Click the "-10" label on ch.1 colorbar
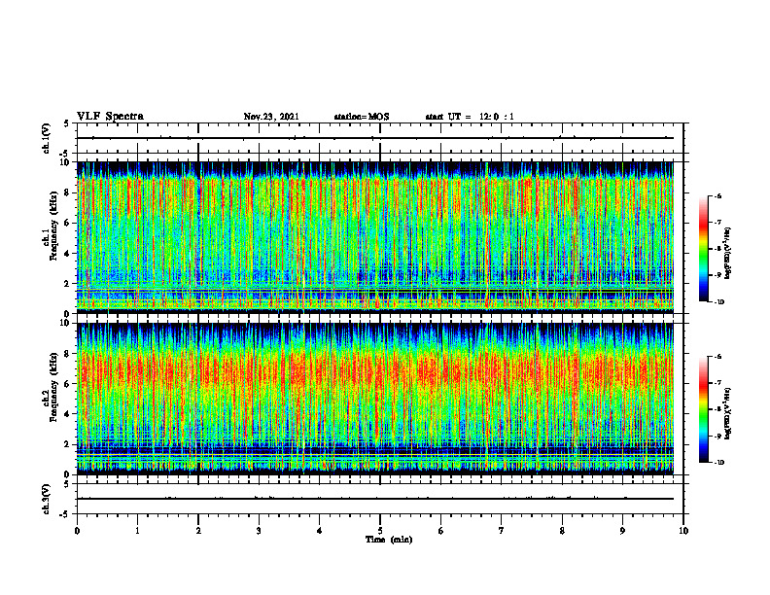This screenshot has height=595, width=770. click(x=719, y=302)
